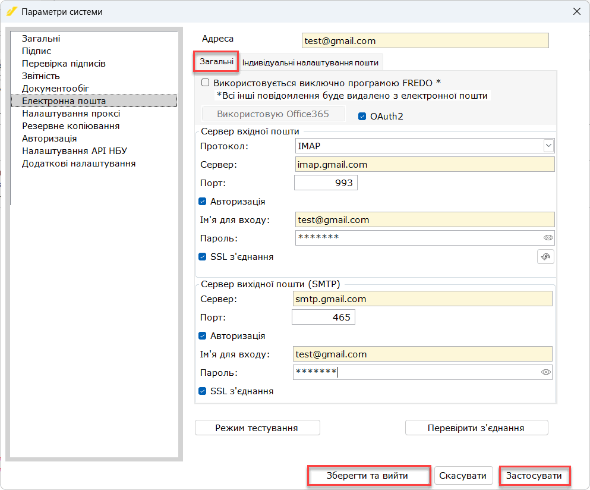Image resolution: width=590 pixels, height=490 pixels.
Task: Switch to the Загальні tab
Action: (216, 62)
